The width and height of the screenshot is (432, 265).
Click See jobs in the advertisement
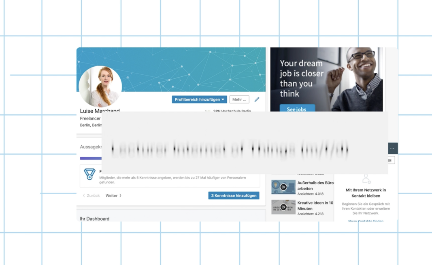tap(296, 109)
